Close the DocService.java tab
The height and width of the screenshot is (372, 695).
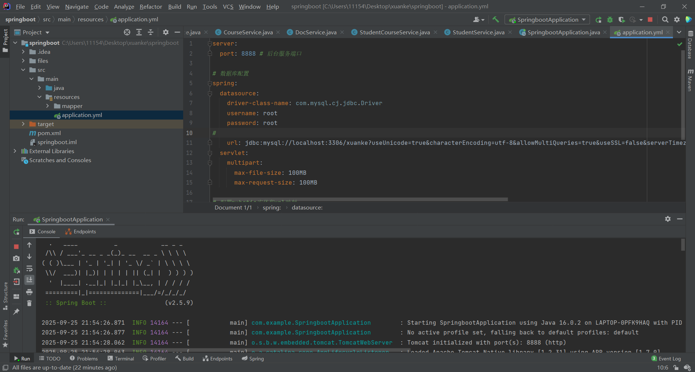[342, 32]
